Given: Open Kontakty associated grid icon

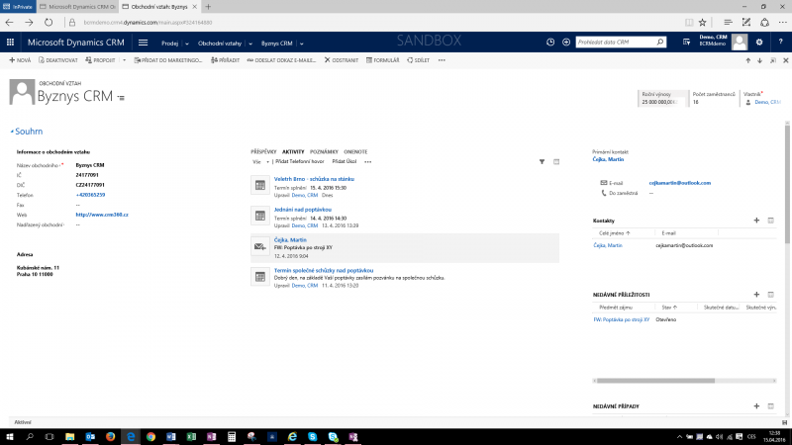Looking at the screenshot, I should point(771,221).
